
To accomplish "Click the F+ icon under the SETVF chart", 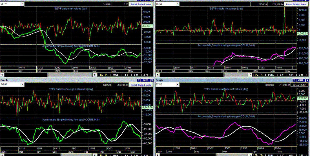I will [x=101, y=75].
